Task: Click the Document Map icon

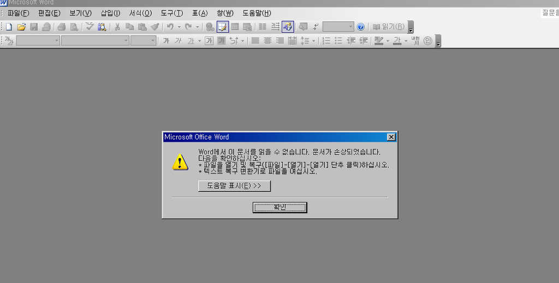Action: click(x=303, y=27)
